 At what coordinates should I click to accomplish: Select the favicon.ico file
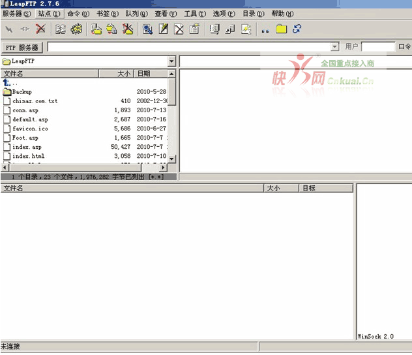[30, 129]
